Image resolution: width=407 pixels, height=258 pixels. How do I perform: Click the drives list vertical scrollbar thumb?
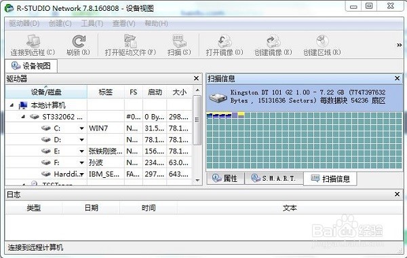click(197, 119)
